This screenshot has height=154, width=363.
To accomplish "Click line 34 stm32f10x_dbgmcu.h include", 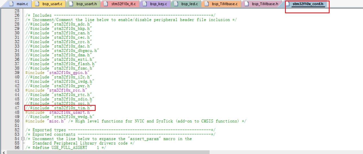I will (x=62, y=50).
